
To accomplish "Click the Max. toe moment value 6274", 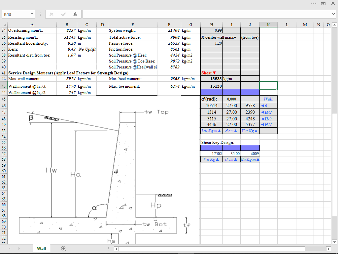I will pos(169,86).
